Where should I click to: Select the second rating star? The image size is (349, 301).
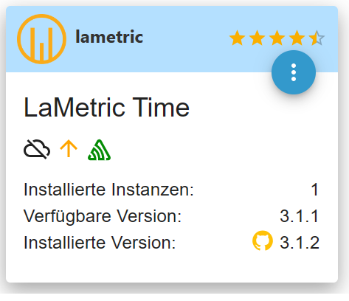tap(257, 38)
